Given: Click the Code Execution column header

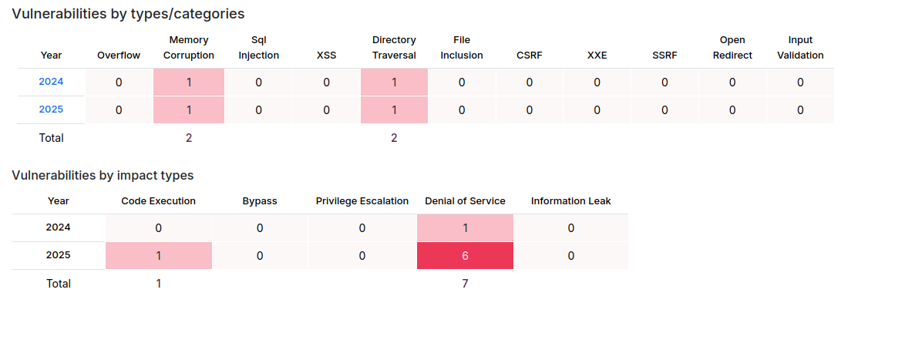Looking at the screenshot, I should [x=159, y=201].
